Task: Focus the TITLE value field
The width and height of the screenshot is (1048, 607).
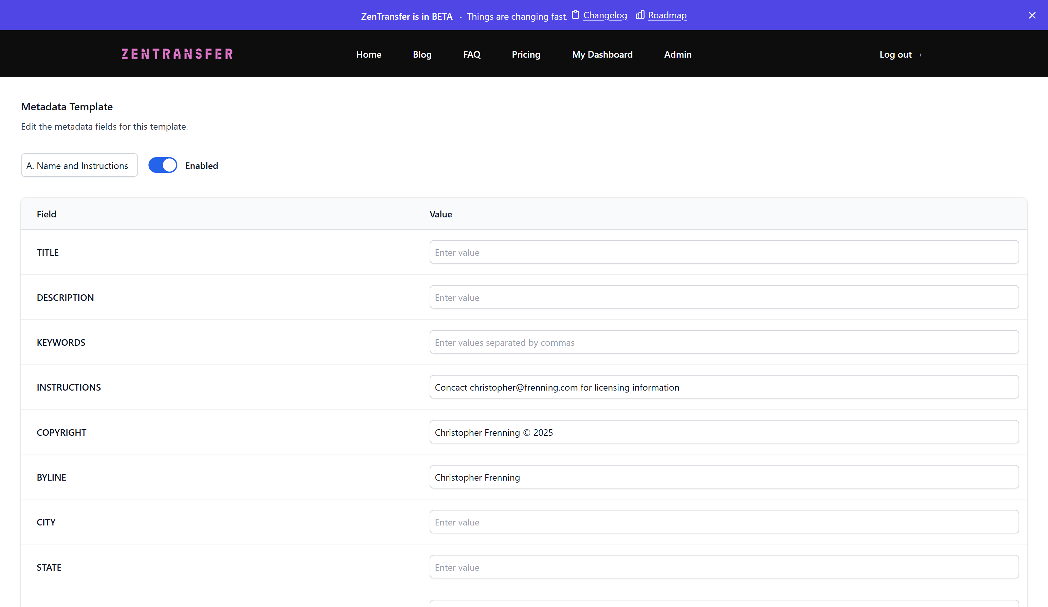Action: (x=724, y=252)
